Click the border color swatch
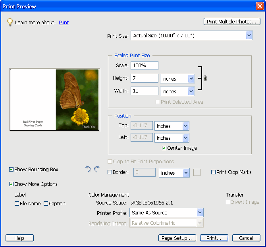266x247 pixels. pyautogui.click(x=197, y=172)
